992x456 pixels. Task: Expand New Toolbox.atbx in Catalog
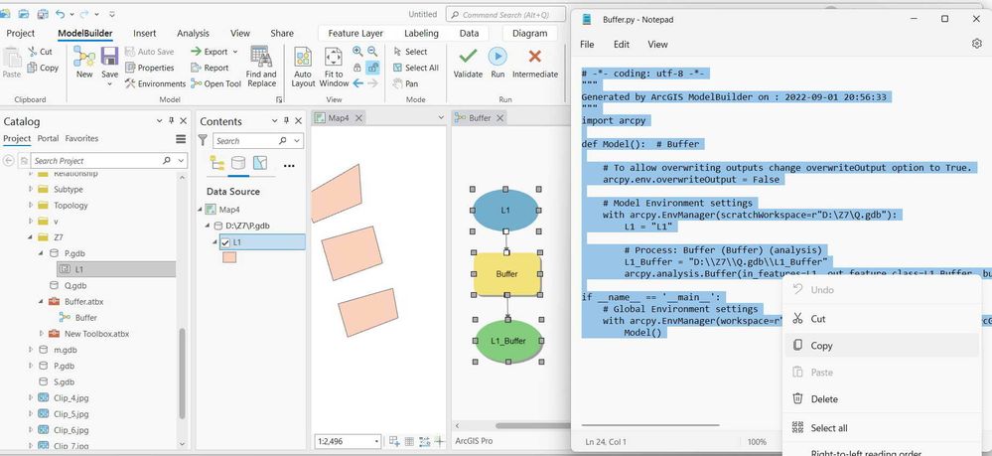click(x=42, y=333)
